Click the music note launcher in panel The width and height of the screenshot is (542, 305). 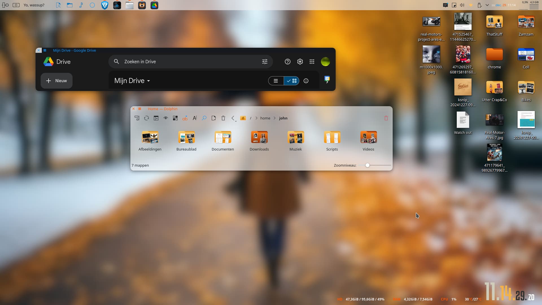pos(81,5)
